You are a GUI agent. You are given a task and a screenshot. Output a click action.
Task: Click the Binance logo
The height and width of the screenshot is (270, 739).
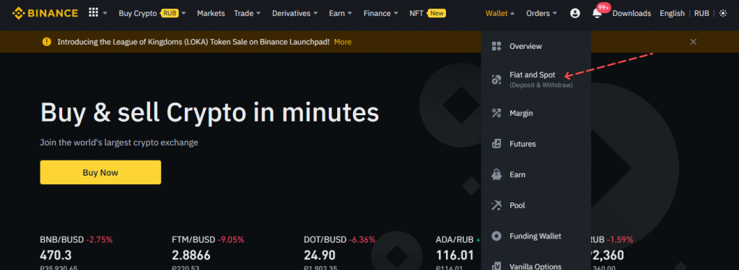45,13
